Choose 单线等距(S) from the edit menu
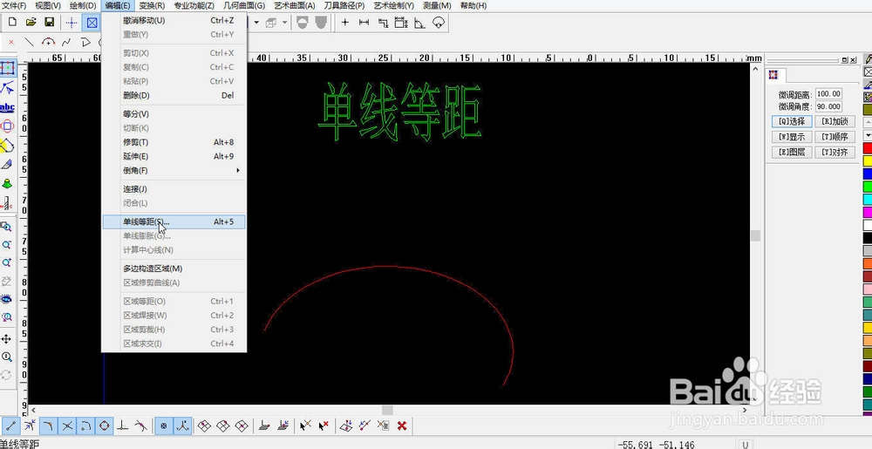Image resolution: width=872 pixels, height=449 pixels. click(174, 221)
